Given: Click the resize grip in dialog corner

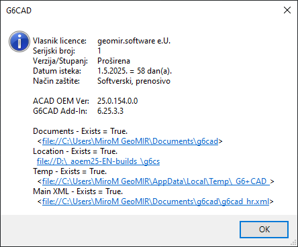Looking at the screenshot, I should tap(295, 244).
